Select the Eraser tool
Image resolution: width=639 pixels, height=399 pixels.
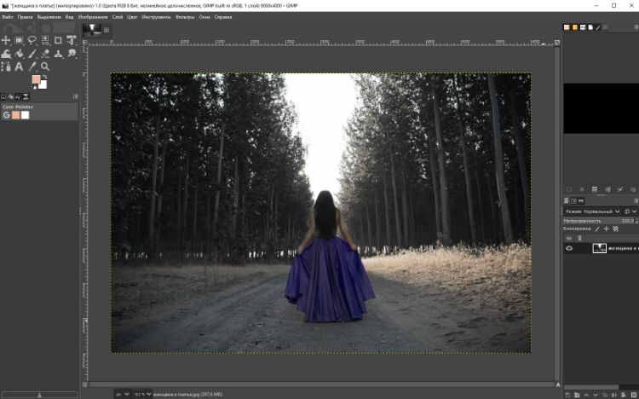(45, 53)
